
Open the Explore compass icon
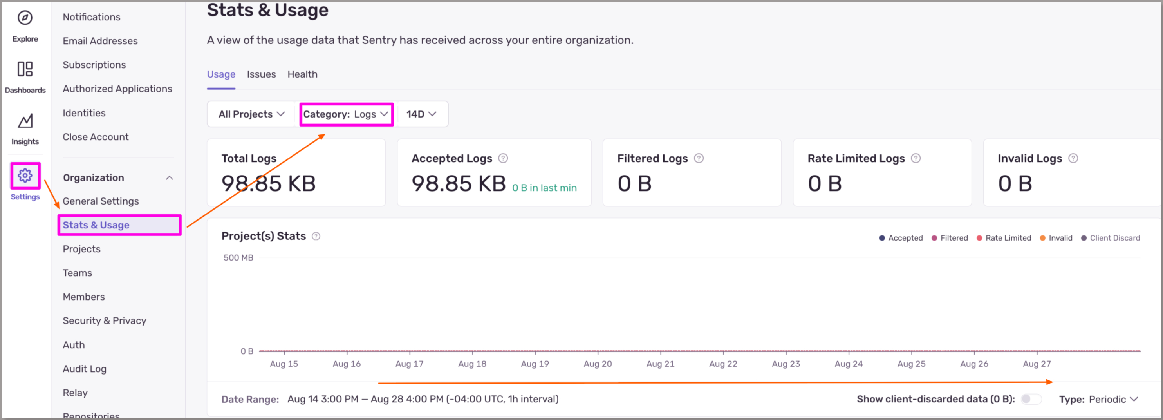tap(25, 18)
